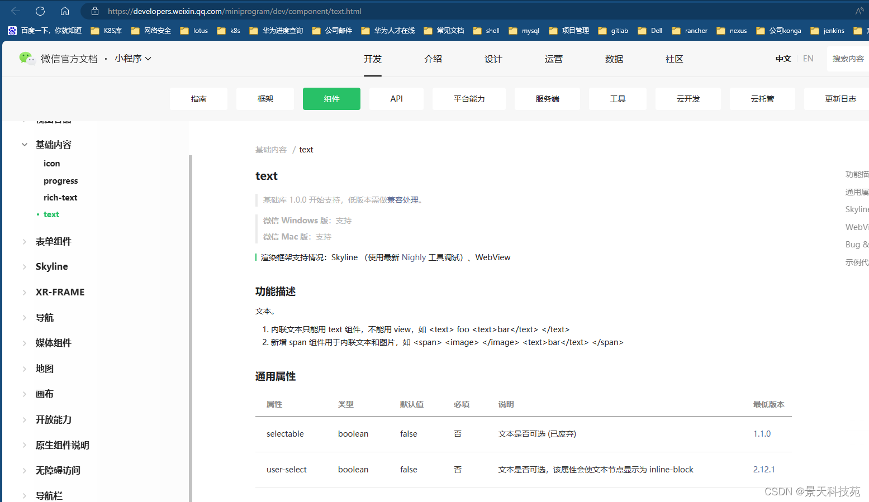Open the 公司konga bookmark folder
The image size is (869, 502).
[x=778, y=31]
